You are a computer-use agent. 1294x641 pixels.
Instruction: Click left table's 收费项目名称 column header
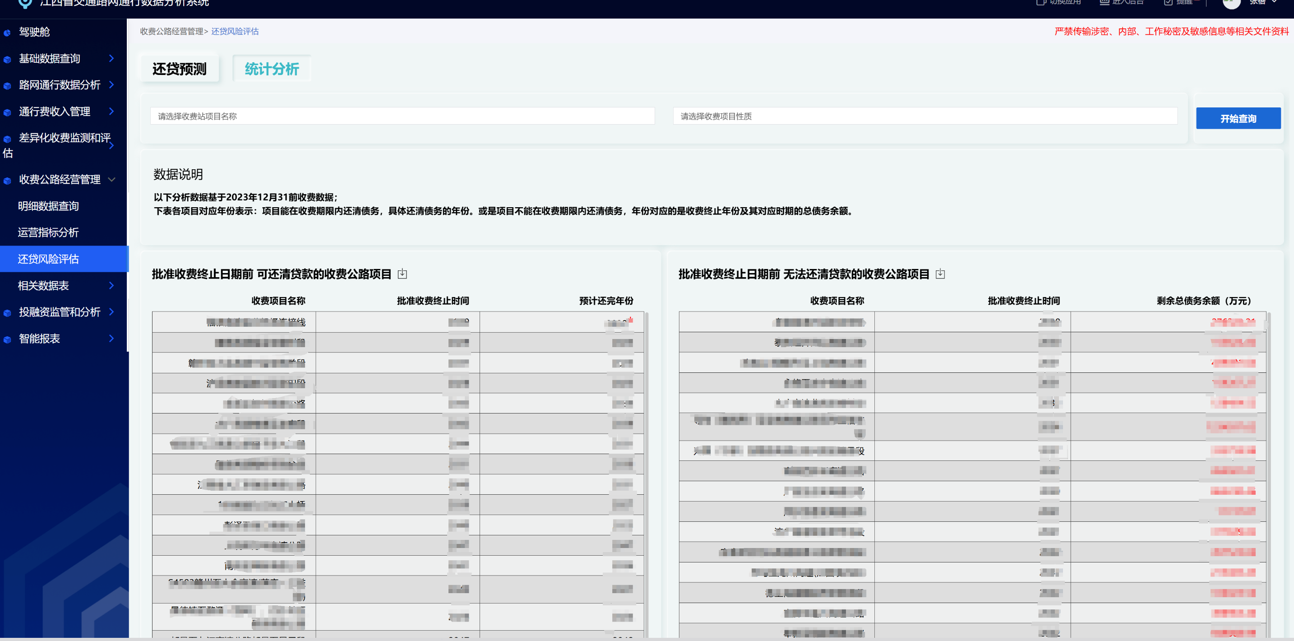coord(278,301)
